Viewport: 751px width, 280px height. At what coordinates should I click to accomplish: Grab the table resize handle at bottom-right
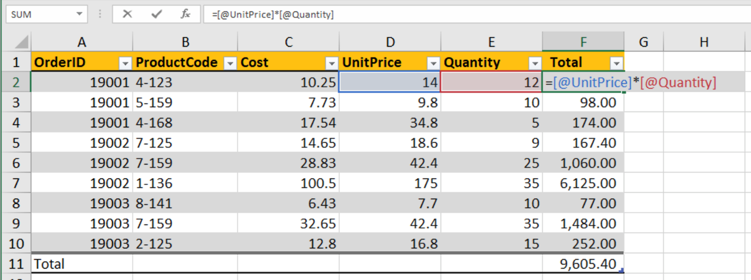tap(621, 270)
